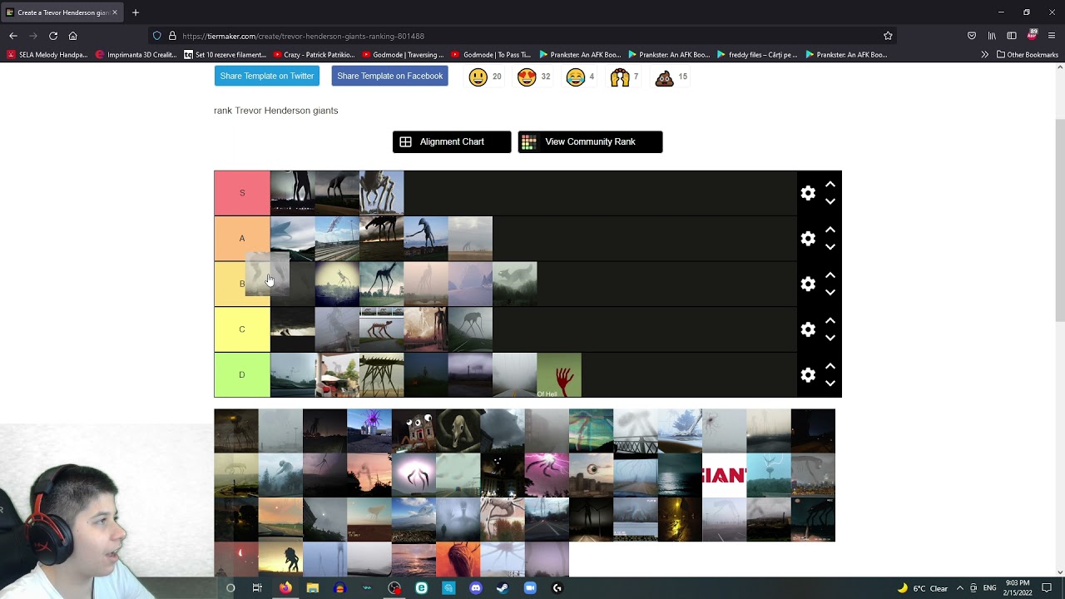Image resolution: width=1065 pixels, height=599 pixels.
Task: Move the S tier row down
Action: coord(830,201)
